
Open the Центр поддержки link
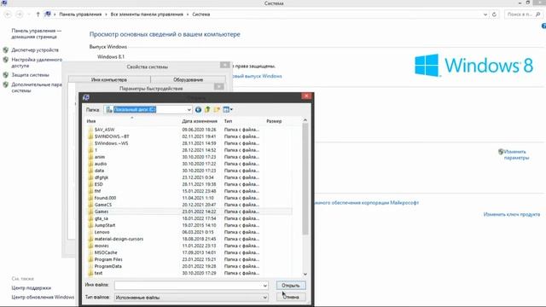click(32, 288)
